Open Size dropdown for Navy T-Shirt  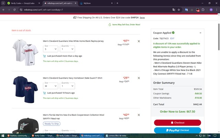51,86
